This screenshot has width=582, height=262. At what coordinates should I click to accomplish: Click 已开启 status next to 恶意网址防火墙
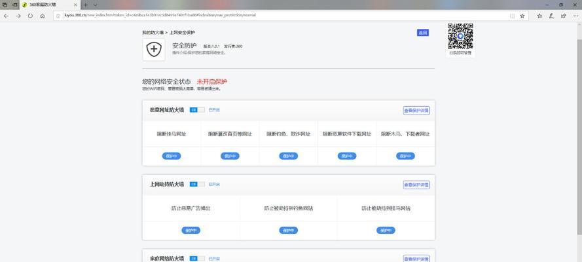click(214, 110)
